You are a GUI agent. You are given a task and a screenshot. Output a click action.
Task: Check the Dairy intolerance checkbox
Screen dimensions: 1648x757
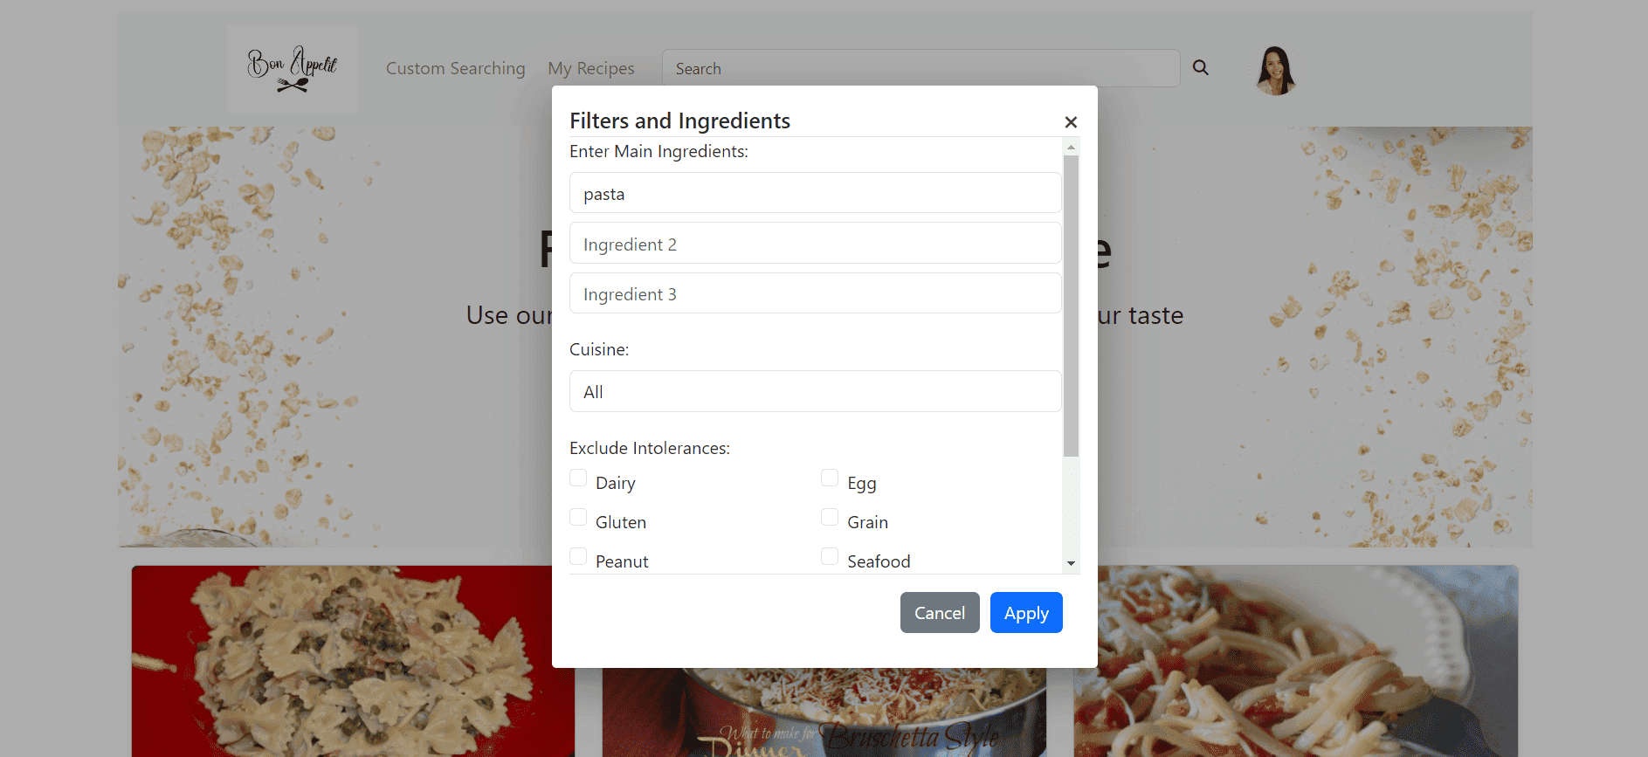pos(577,478)
